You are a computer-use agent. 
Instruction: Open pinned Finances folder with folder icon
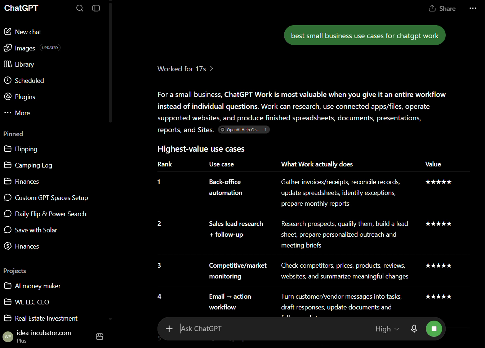pyautogui.click(x=22, y=181)
